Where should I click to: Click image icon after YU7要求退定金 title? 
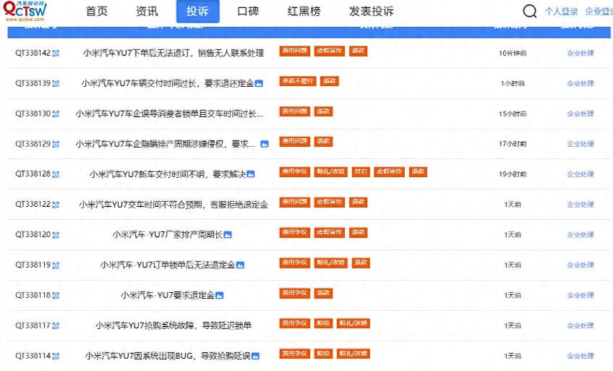(x=219, y=295)
